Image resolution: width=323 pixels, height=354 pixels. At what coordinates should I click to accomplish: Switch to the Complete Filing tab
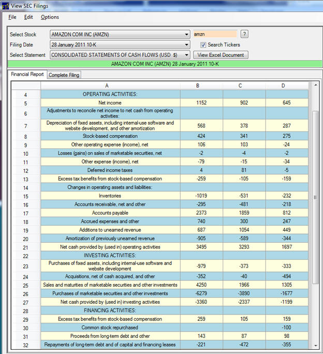click(x=64, y=75)
